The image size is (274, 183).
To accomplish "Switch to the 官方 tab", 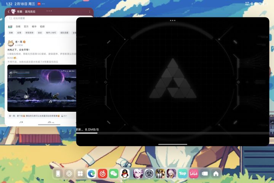I will pyautogui.click(x=26, y=27).
